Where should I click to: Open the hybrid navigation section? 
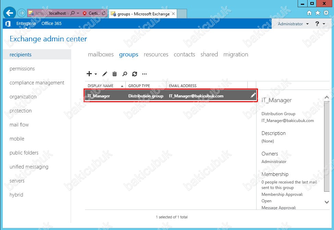(x=16, y=195)
